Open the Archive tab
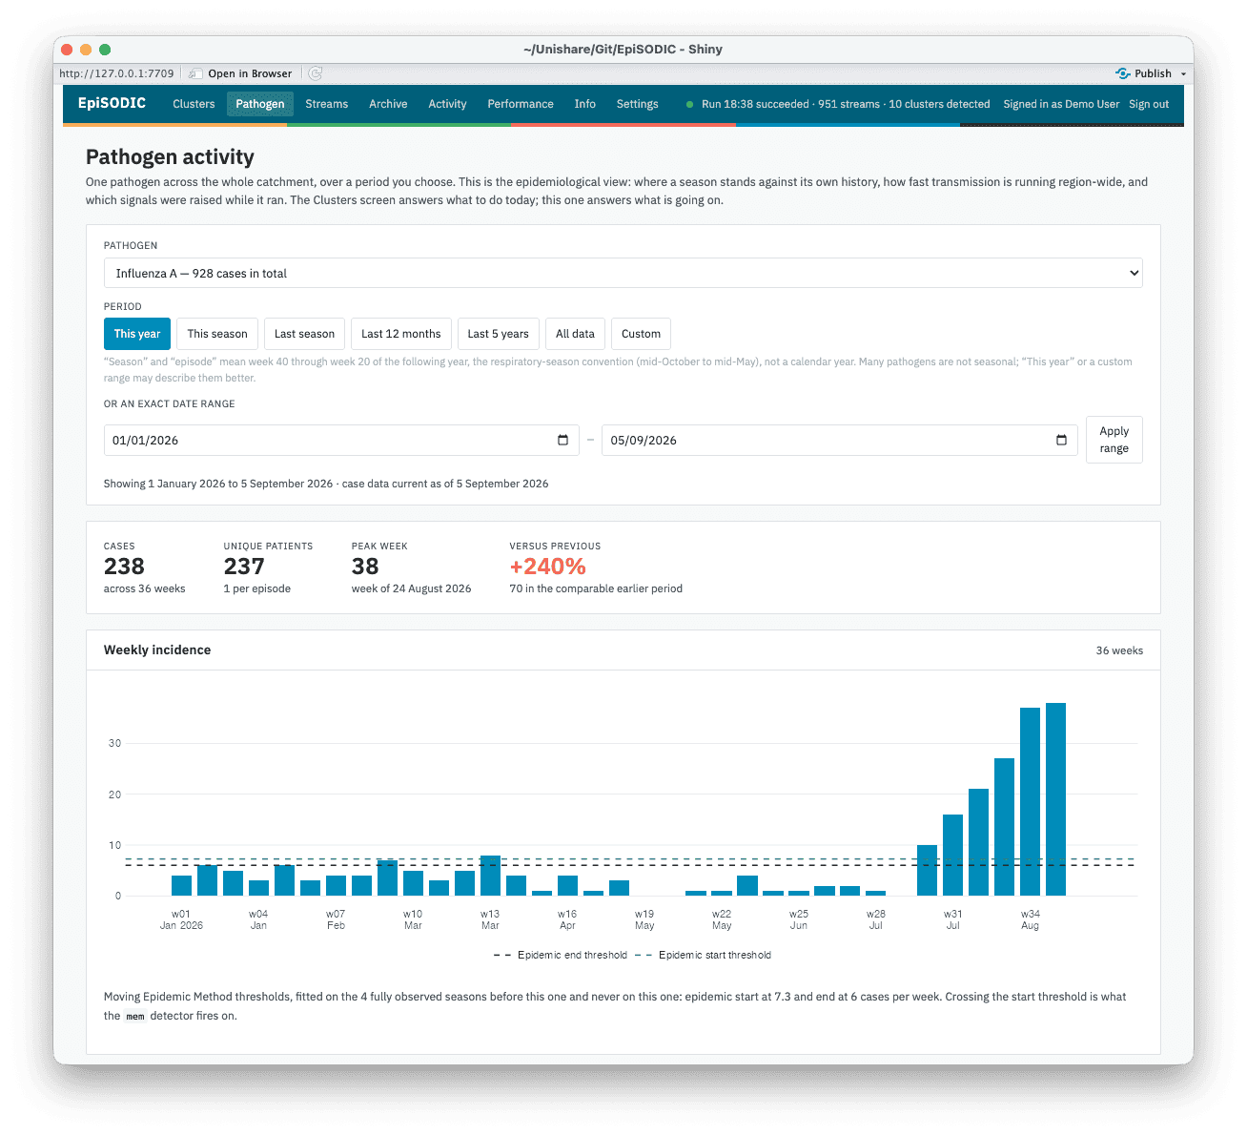Screen dimensions: 1247x1135 pos(388,104)
